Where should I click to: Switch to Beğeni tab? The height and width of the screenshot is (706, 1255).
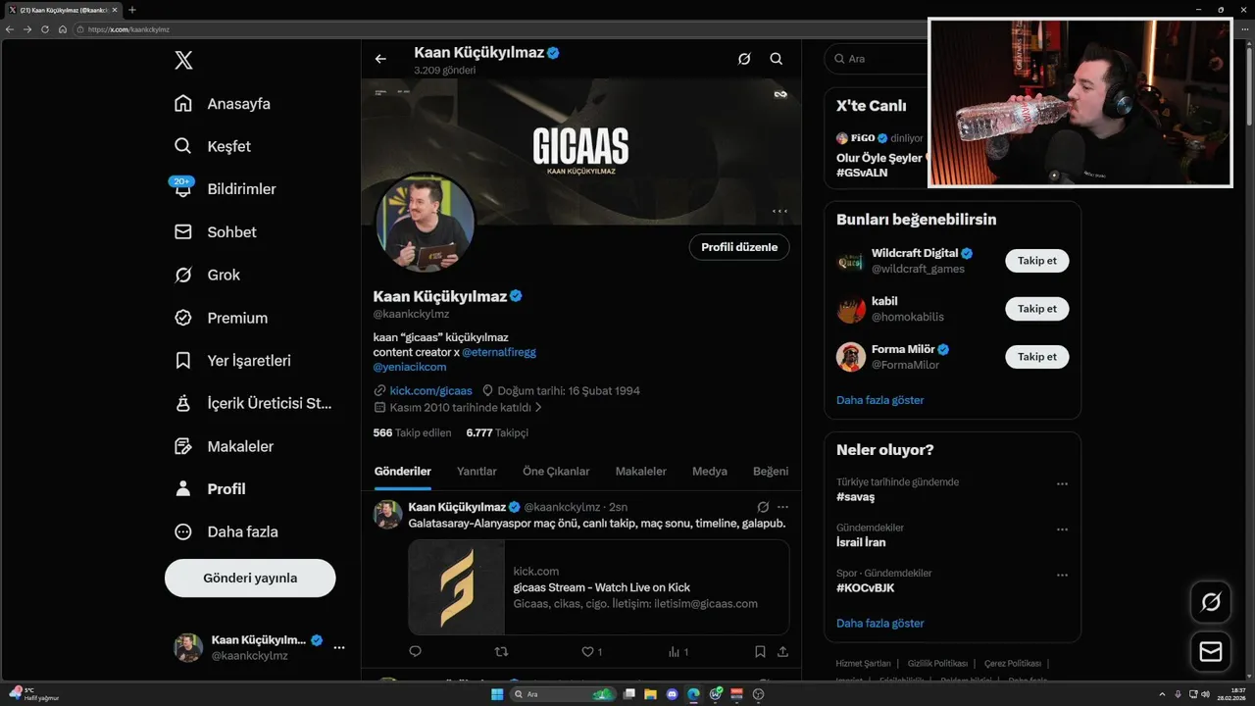[771, 472]
